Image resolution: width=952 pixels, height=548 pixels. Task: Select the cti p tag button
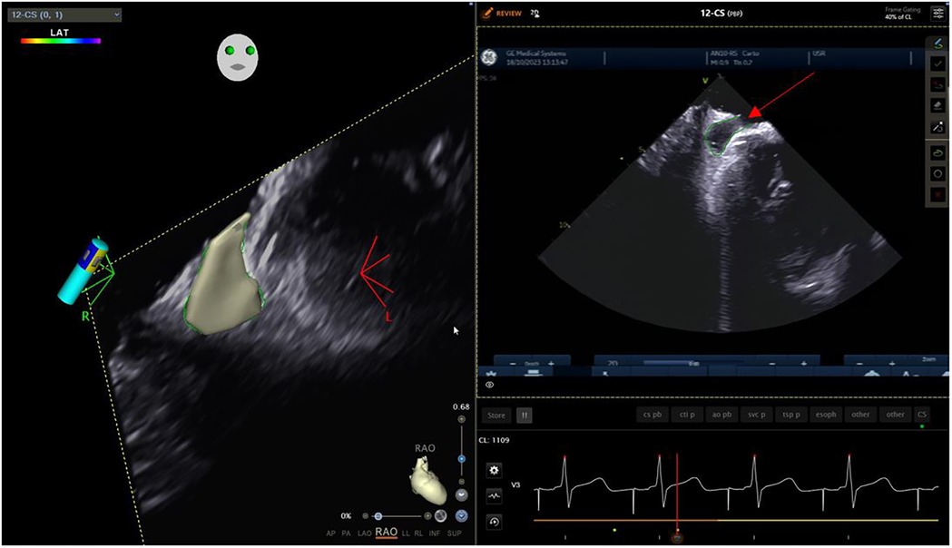coord(687,415)
